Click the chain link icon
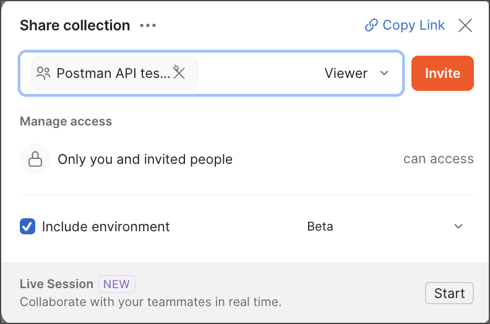This screenshot has width=490, height=324. pyautogui.click(x=371, y=25)
